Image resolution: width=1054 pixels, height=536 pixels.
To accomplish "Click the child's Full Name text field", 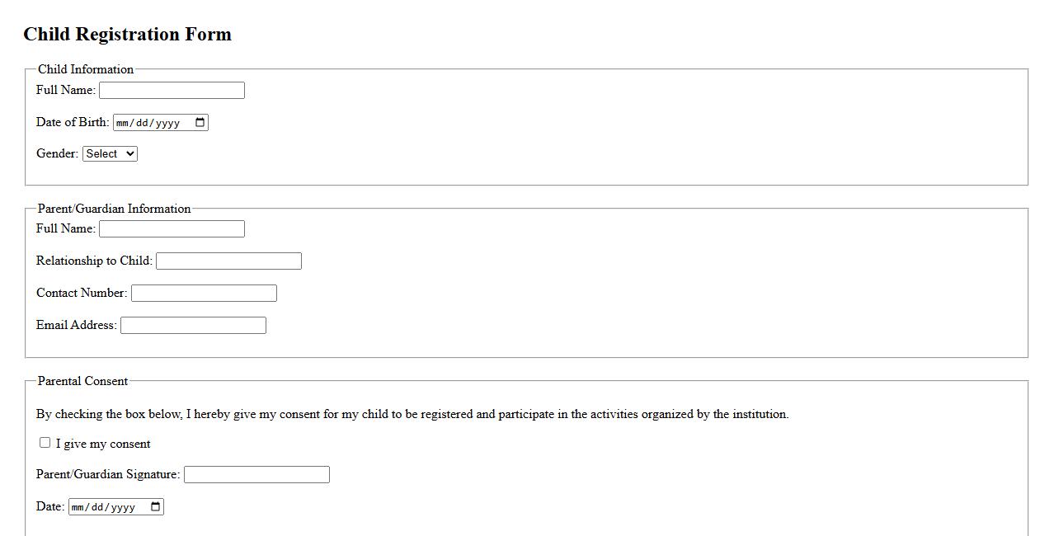I will pyautogui.click(x=172, y=91).
